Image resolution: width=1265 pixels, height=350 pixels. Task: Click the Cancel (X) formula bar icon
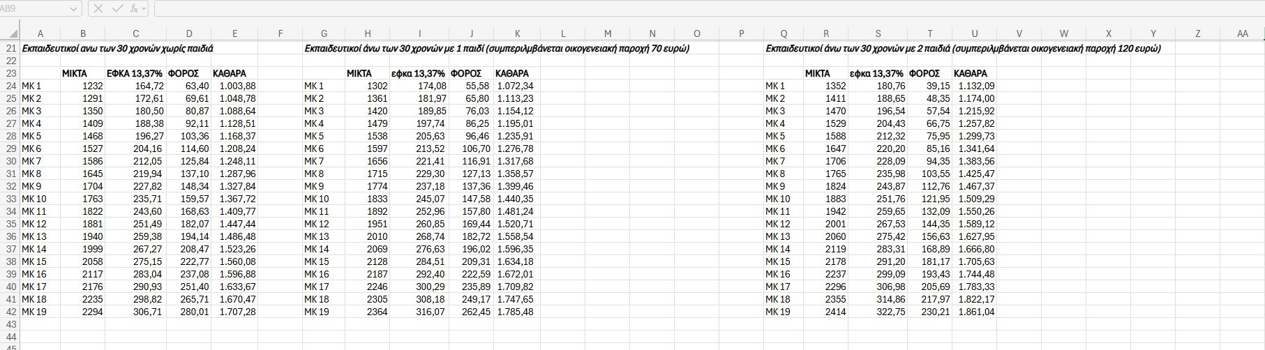tap(98, 8)
